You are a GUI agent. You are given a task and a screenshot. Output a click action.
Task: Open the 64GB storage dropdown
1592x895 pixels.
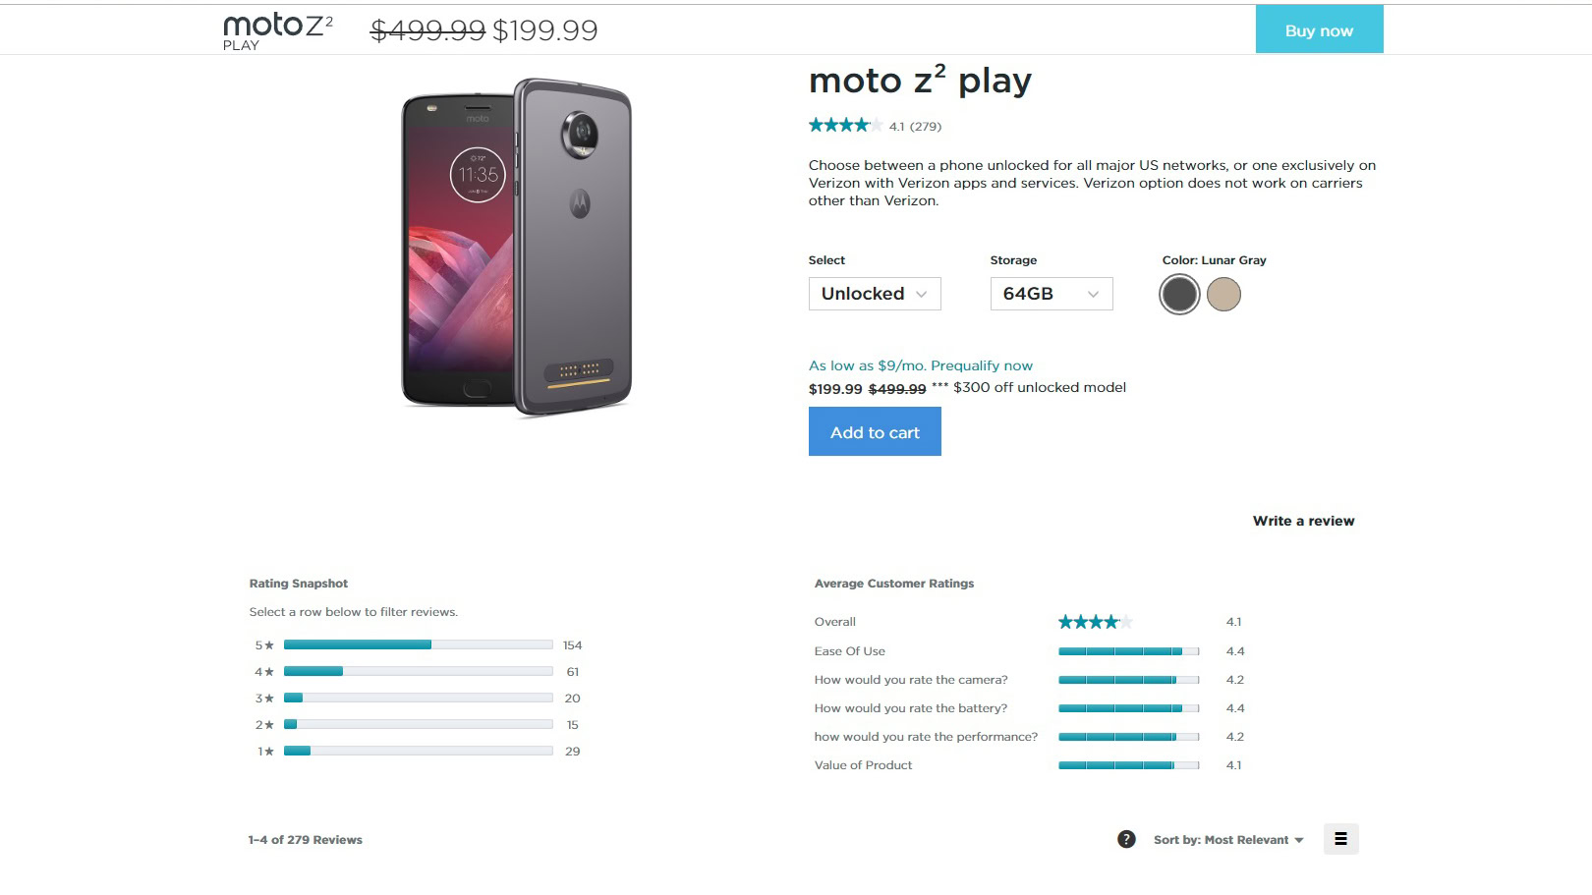pyautogui.click(x=1051, y=294)
